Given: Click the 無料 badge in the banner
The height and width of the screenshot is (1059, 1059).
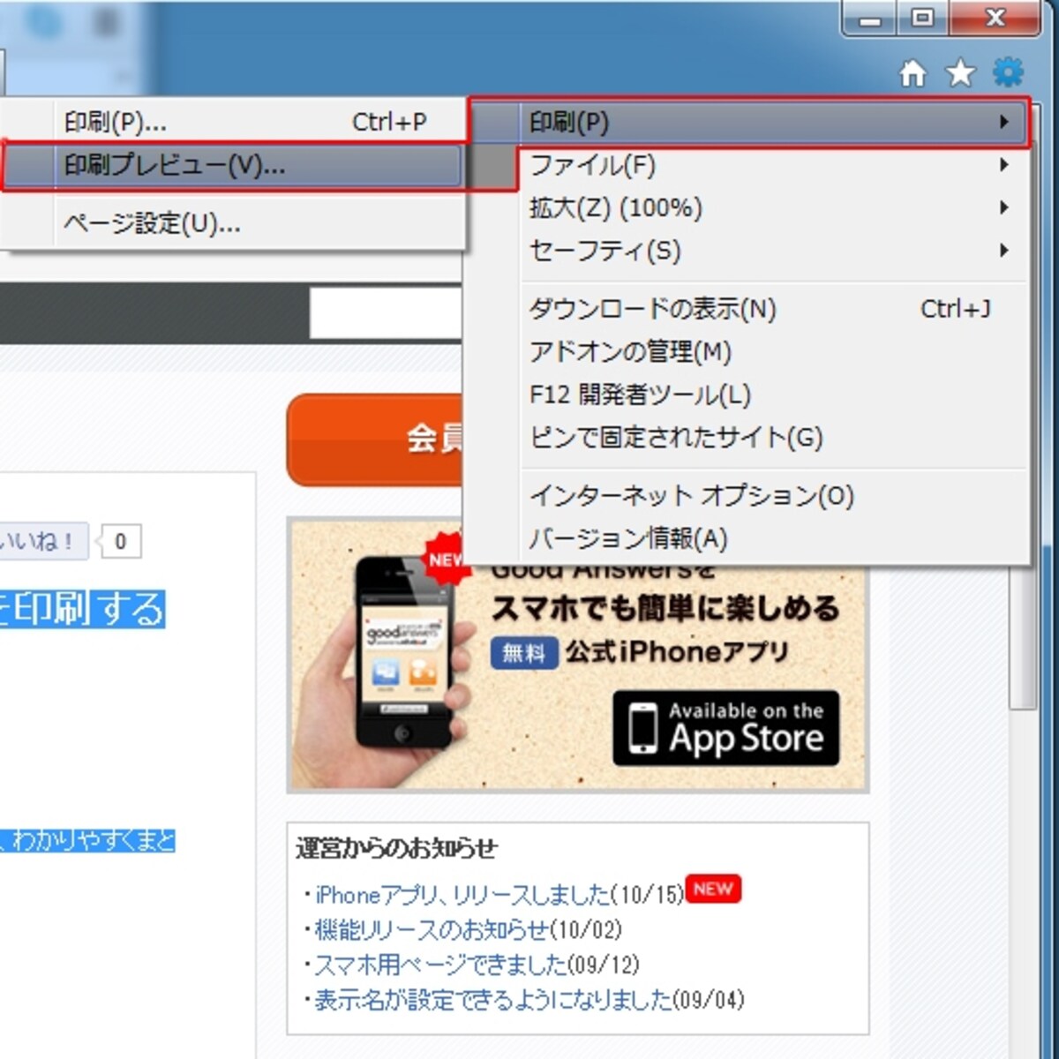Looking at the screenshot, I should coord(524,653).
